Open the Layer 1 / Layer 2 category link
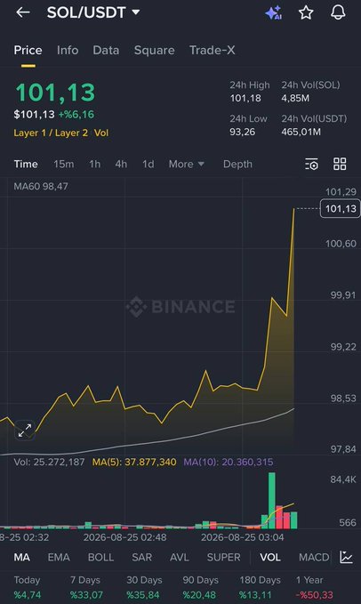Image resolution: width=361 pixels, height=604 pixels. (51, 133)
